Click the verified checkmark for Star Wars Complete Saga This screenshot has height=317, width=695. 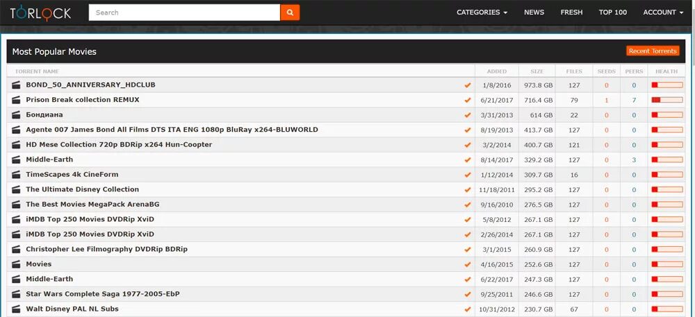pos(467,294)
